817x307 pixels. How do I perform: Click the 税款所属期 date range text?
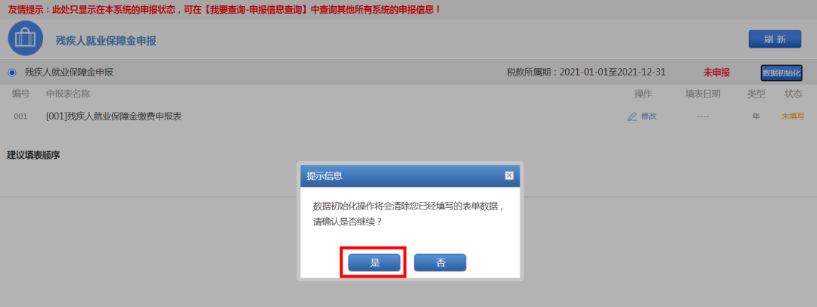point(586,73)
